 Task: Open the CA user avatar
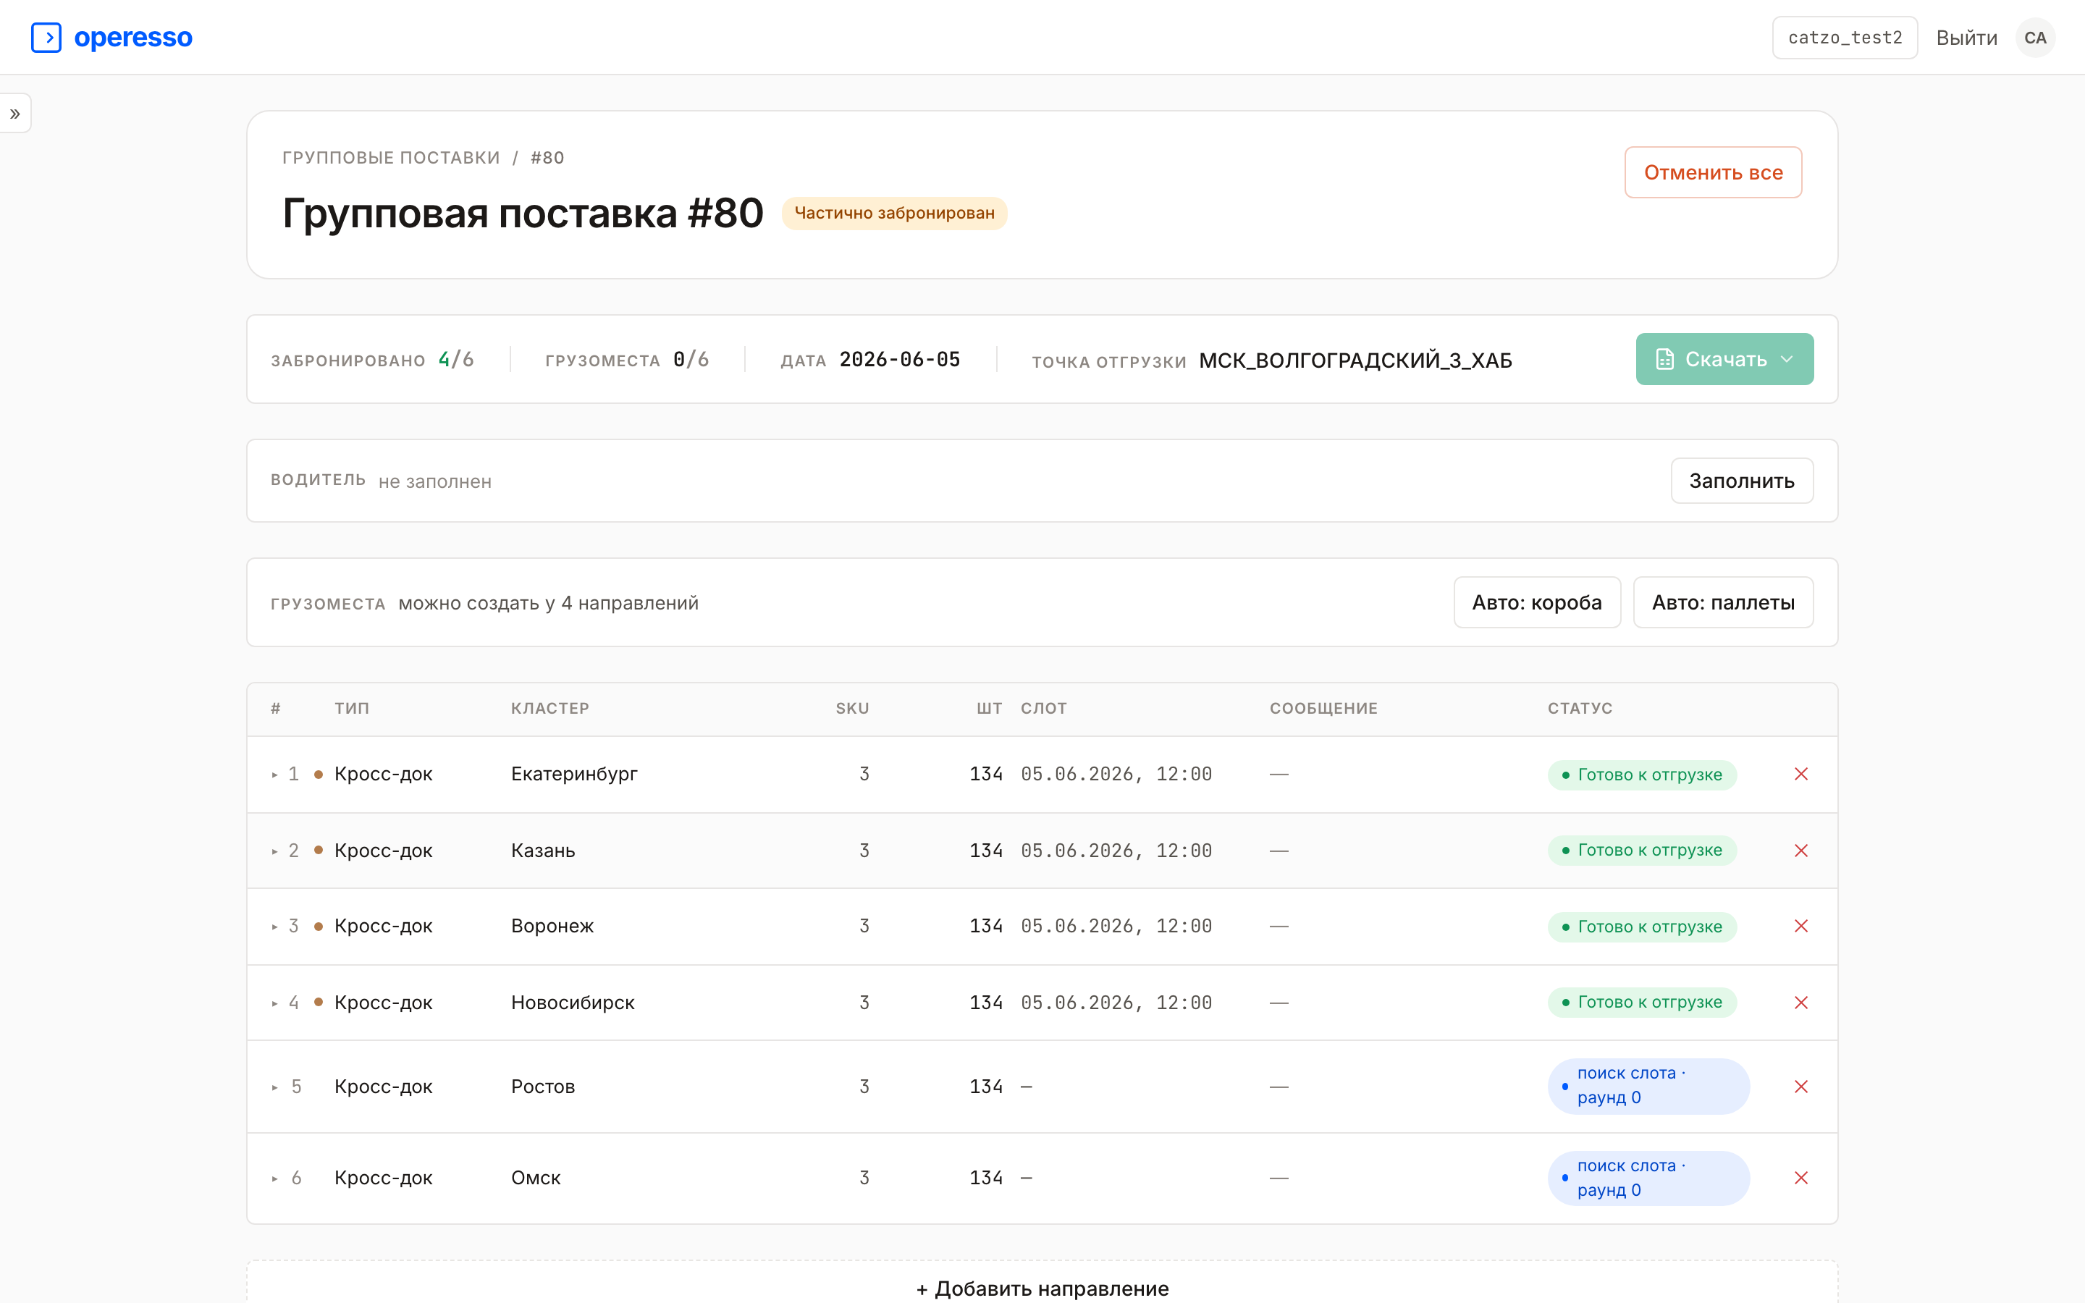2034,37
